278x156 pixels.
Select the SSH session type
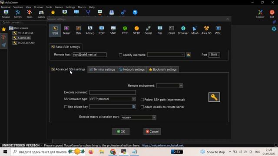(55, 30)
